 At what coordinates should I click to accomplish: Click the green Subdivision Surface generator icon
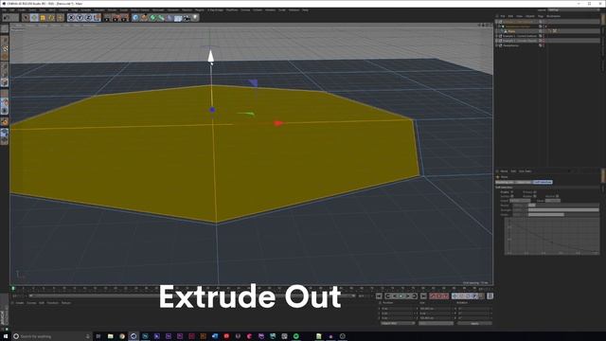point(152,18)
